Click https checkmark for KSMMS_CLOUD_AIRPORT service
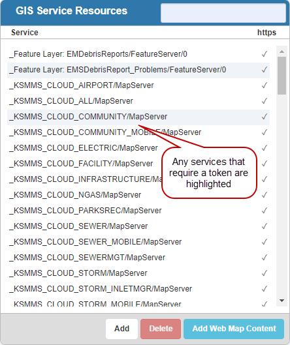 (265, 85)
